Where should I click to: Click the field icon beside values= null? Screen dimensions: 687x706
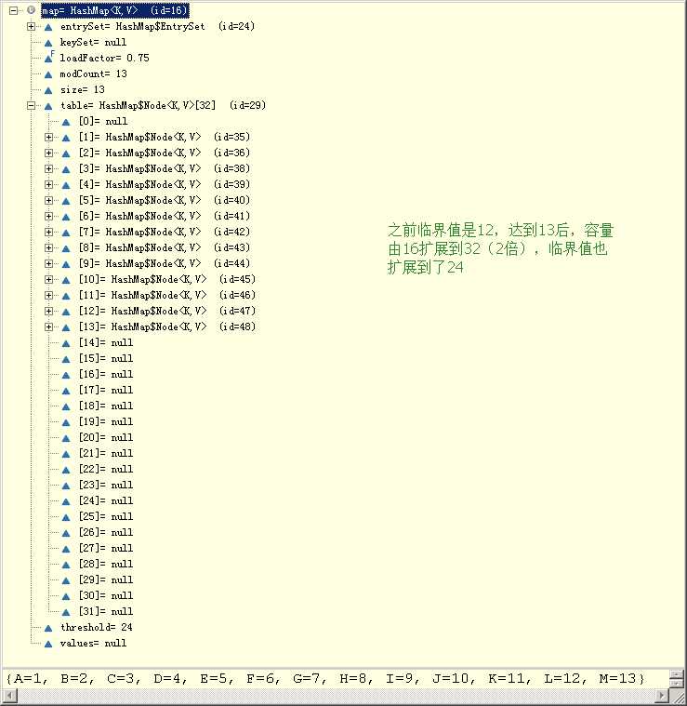click(48, 644)
